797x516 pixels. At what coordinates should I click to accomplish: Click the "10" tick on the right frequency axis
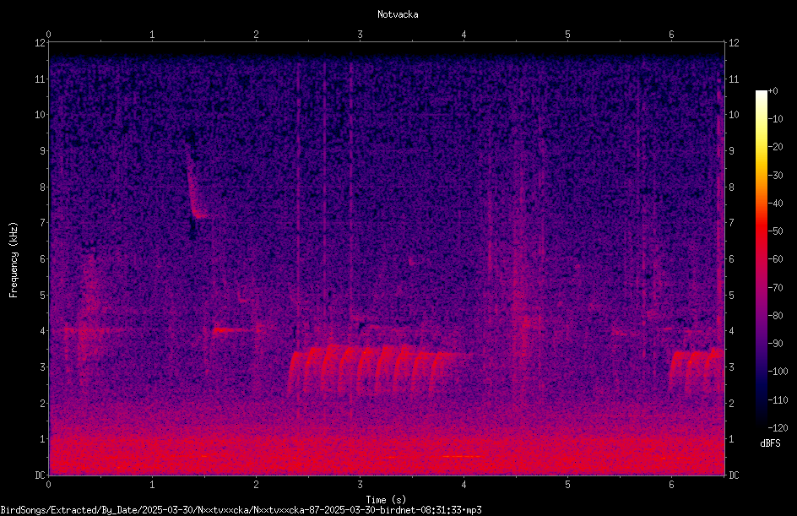pyautogui.click(x=734, y=115)
